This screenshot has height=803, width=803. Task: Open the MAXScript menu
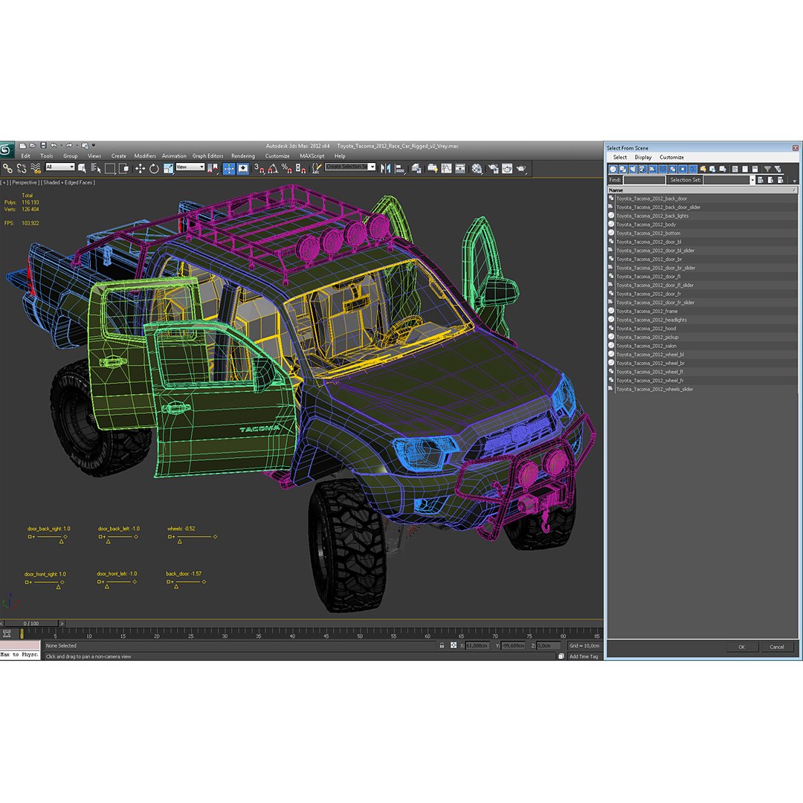(312, 155)
